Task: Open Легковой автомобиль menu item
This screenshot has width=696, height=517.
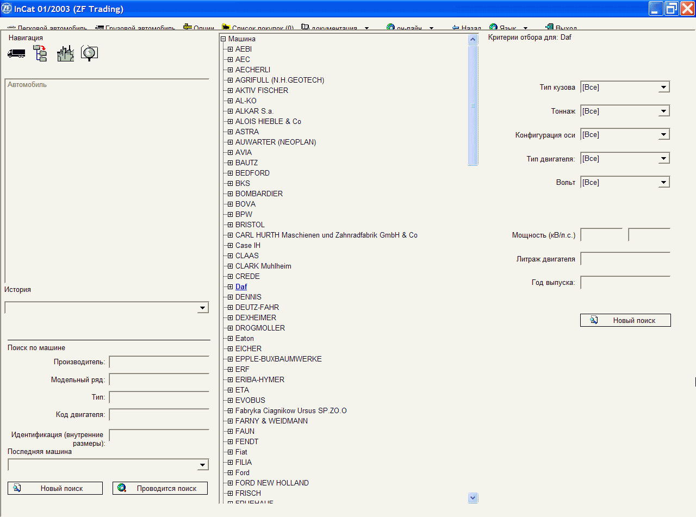Action: [47, 28]
